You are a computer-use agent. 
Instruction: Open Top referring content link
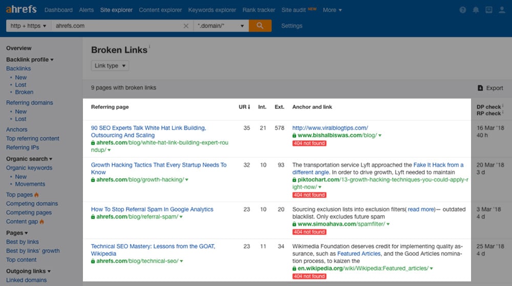(x=33, y=139)
